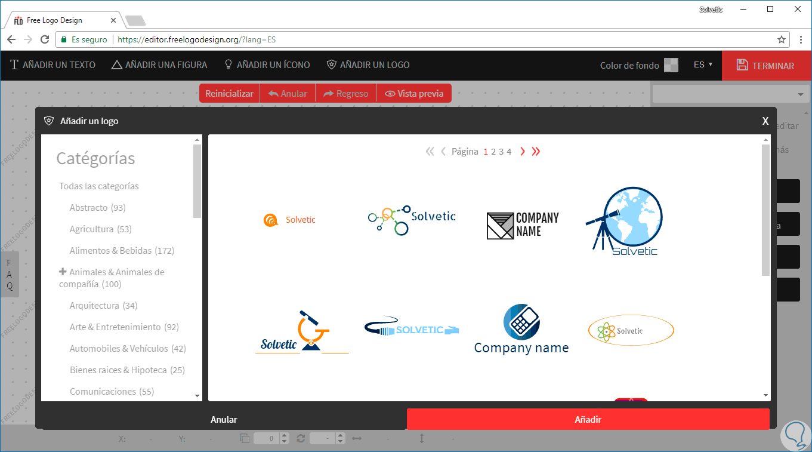Jump to last page double-arrow icon
This screenshot has height=452, width=812.
[536, 152]
